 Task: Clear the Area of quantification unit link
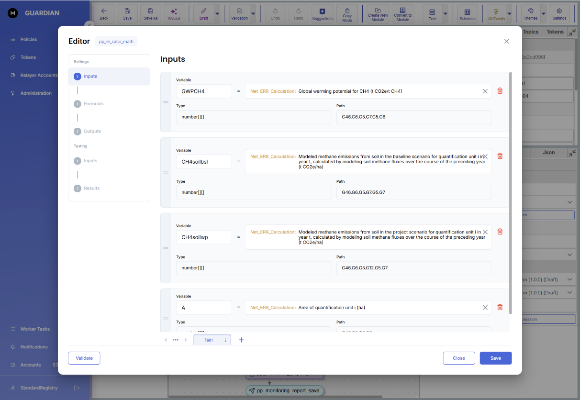click(485, 308)
